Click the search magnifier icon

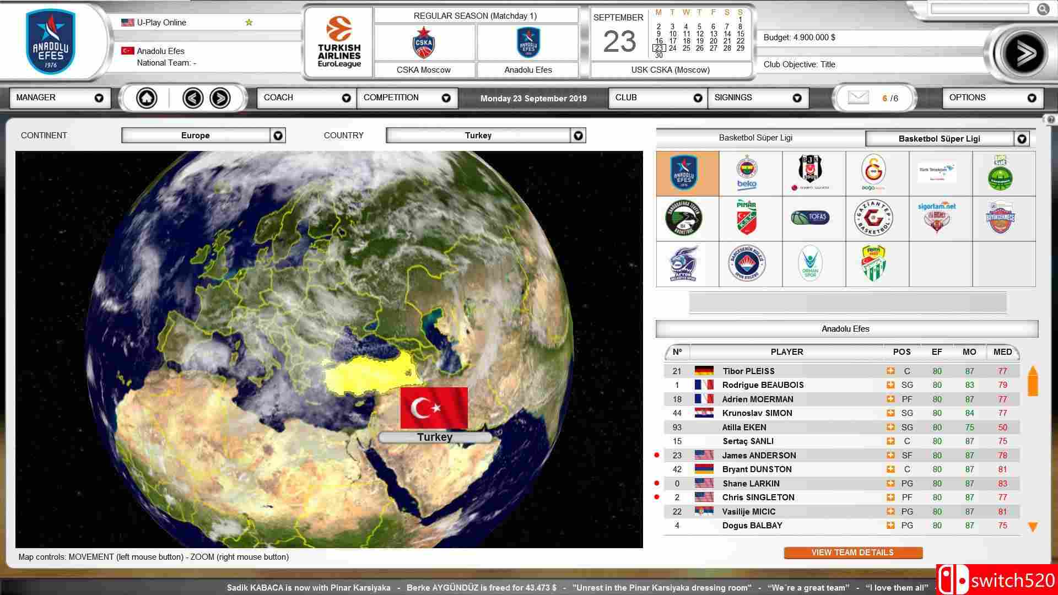coord(1042,9)
